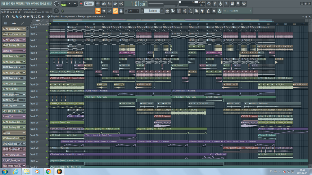This screenshot has height=175, width=312.
Task: Toggle the STRETCH checkbox
Action: pos(48,24)
